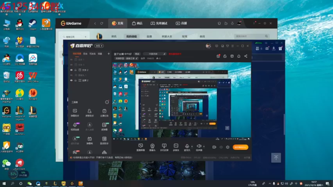
Task: Click bottom announcement banner text
Action: click(x=103, y=157)
